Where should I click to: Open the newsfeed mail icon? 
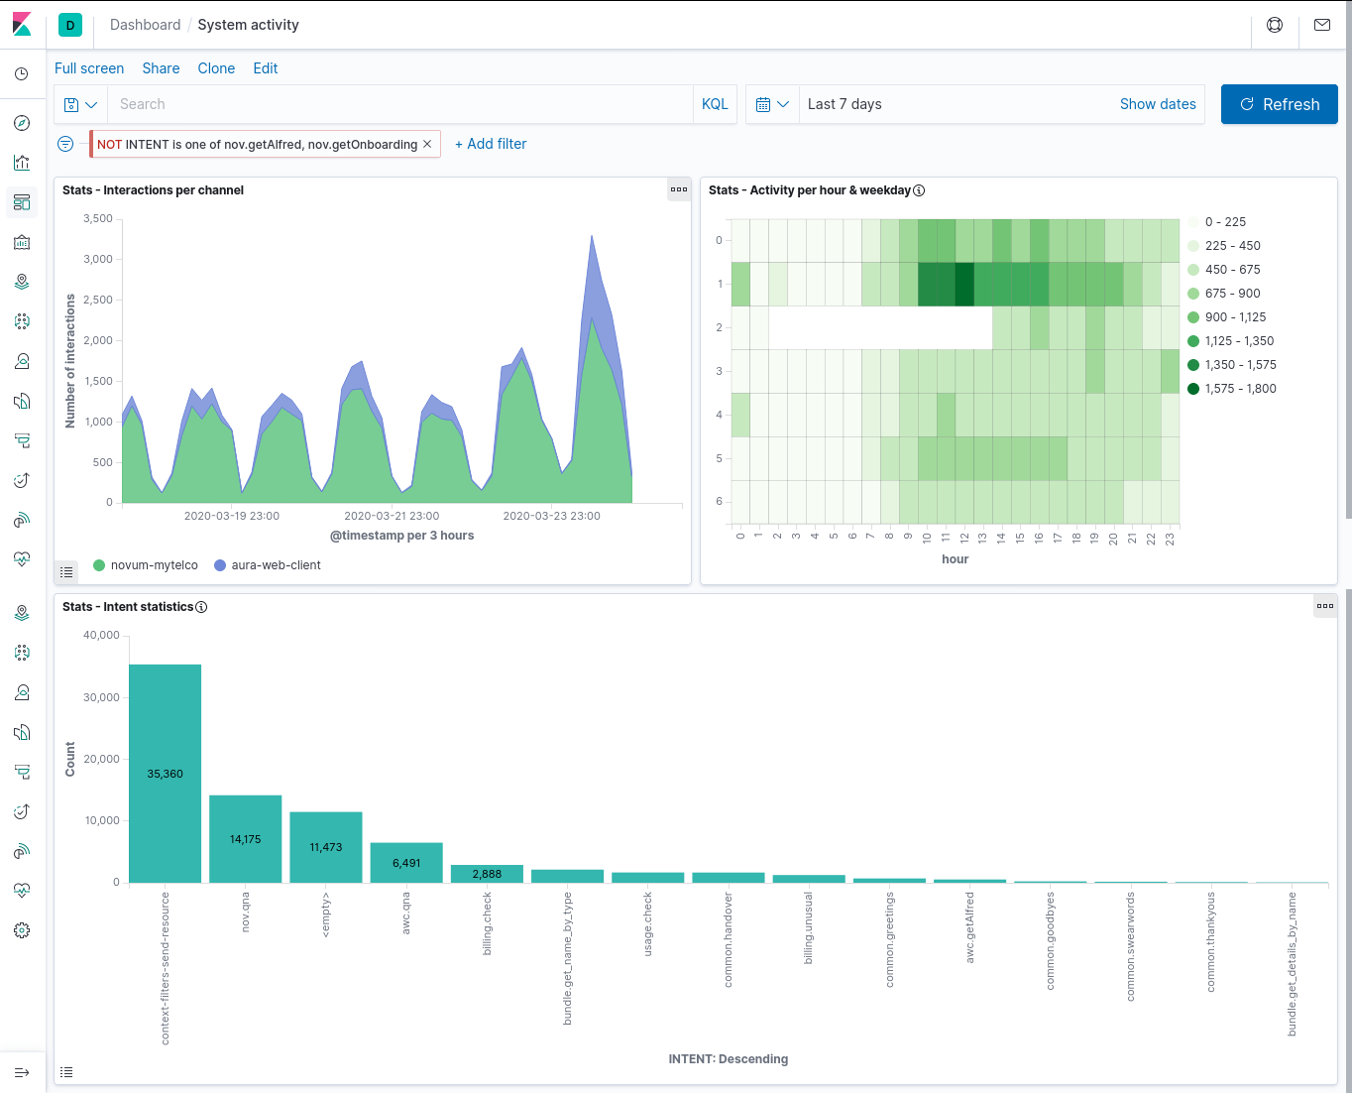tap(1322, 25)
